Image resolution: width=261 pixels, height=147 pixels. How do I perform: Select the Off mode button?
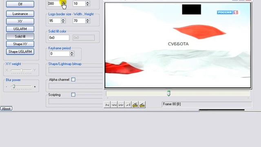[20, 4]
